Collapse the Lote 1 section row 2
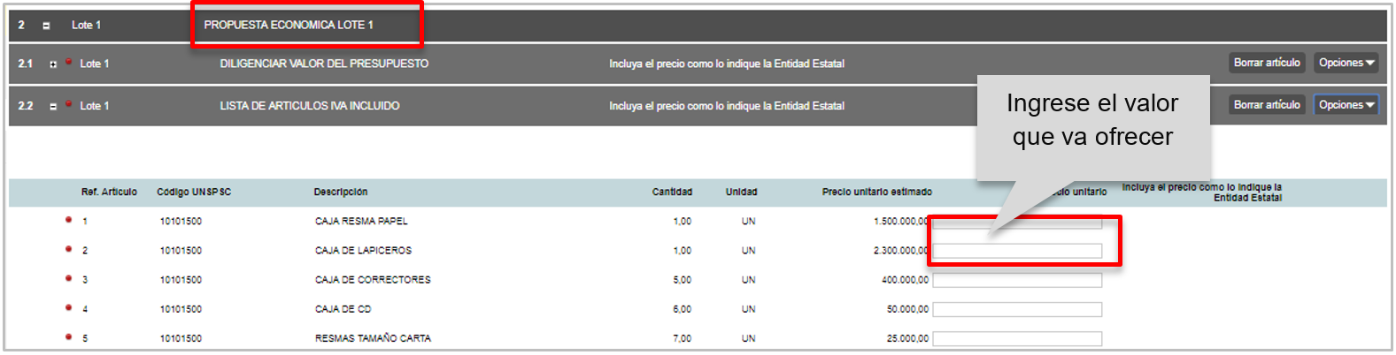 [x=46, y=26]
